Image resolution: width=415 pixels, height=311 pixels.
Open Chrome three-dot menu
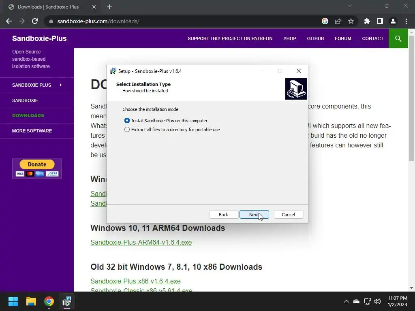pos(406,21)
